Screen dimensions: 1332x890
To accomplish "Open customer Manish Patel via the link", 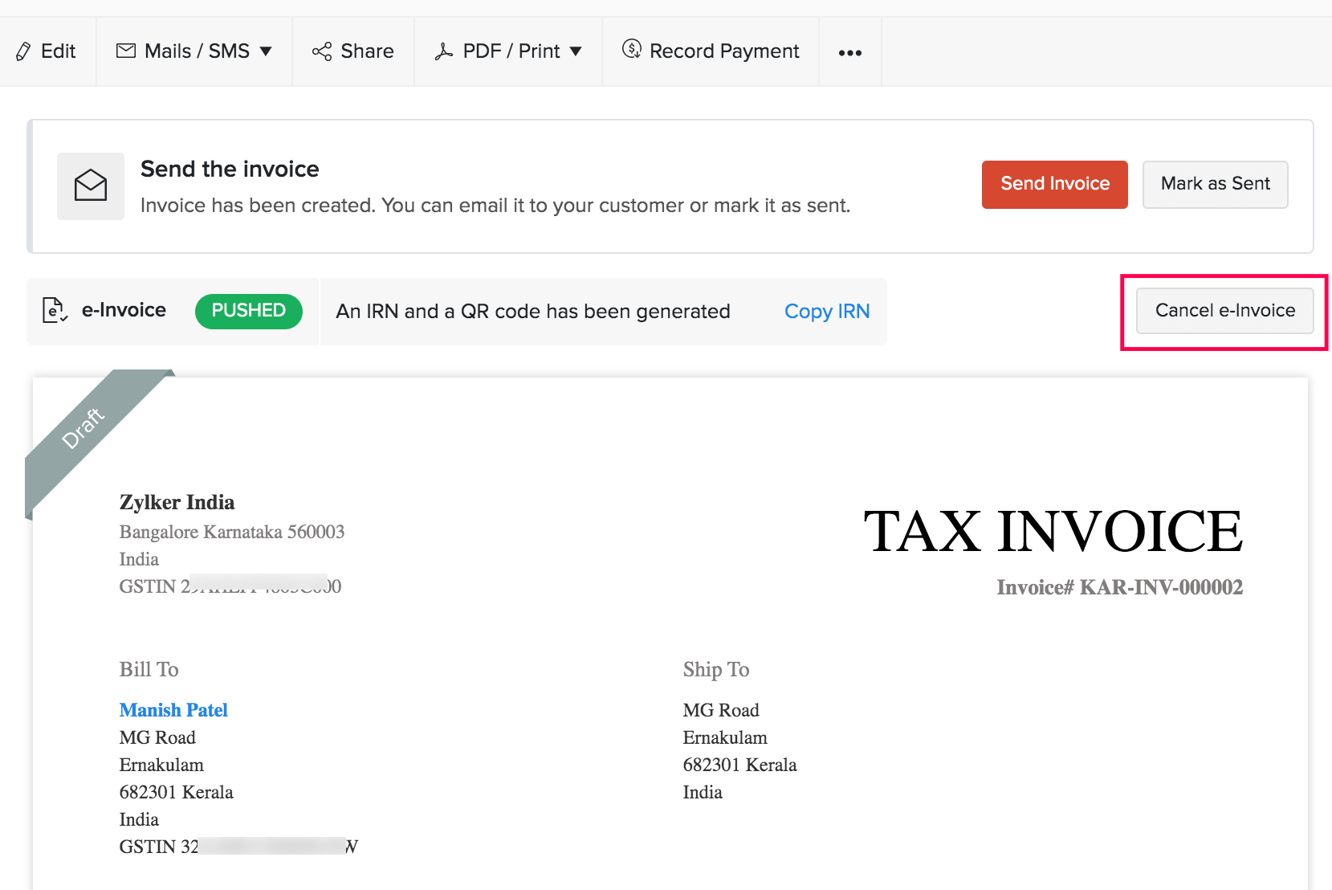I will [x=173, y=710].
